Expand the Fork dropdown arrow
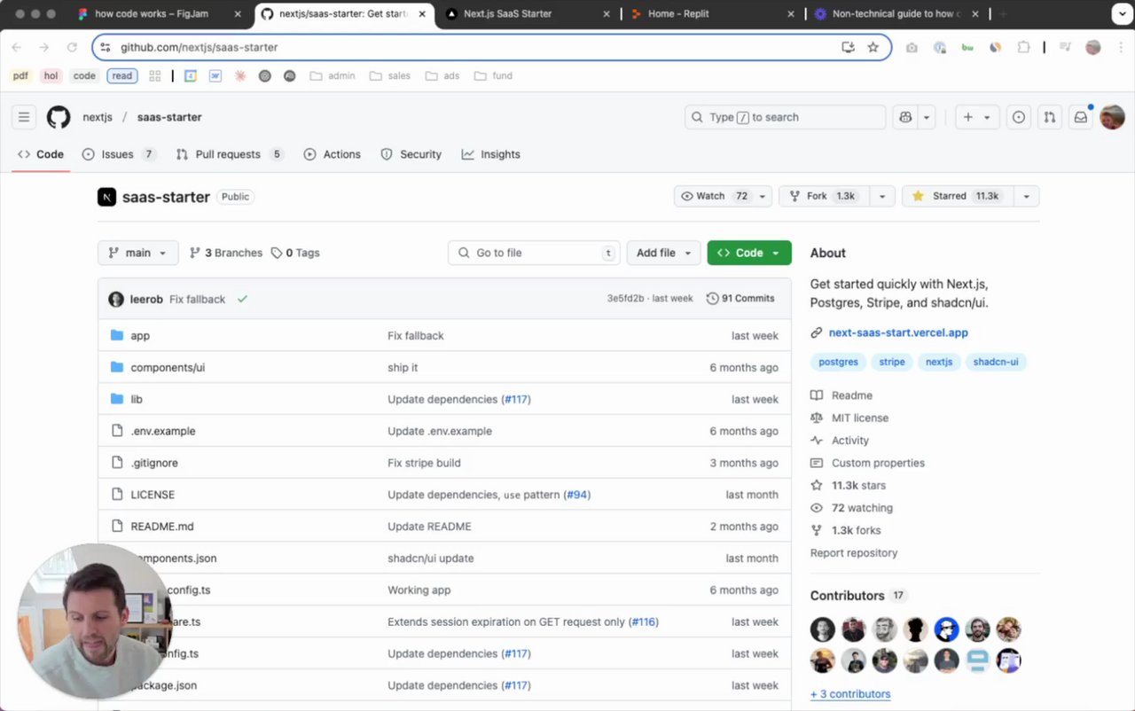Image resolution: width=1135 pixels, height=711 pixels. pos(882,196)
